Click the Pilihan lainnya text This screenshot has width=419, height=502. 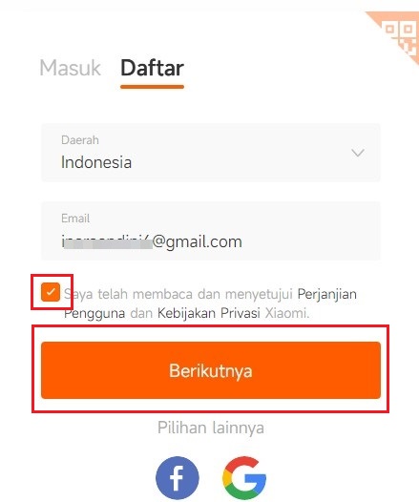tap(211, 428)
